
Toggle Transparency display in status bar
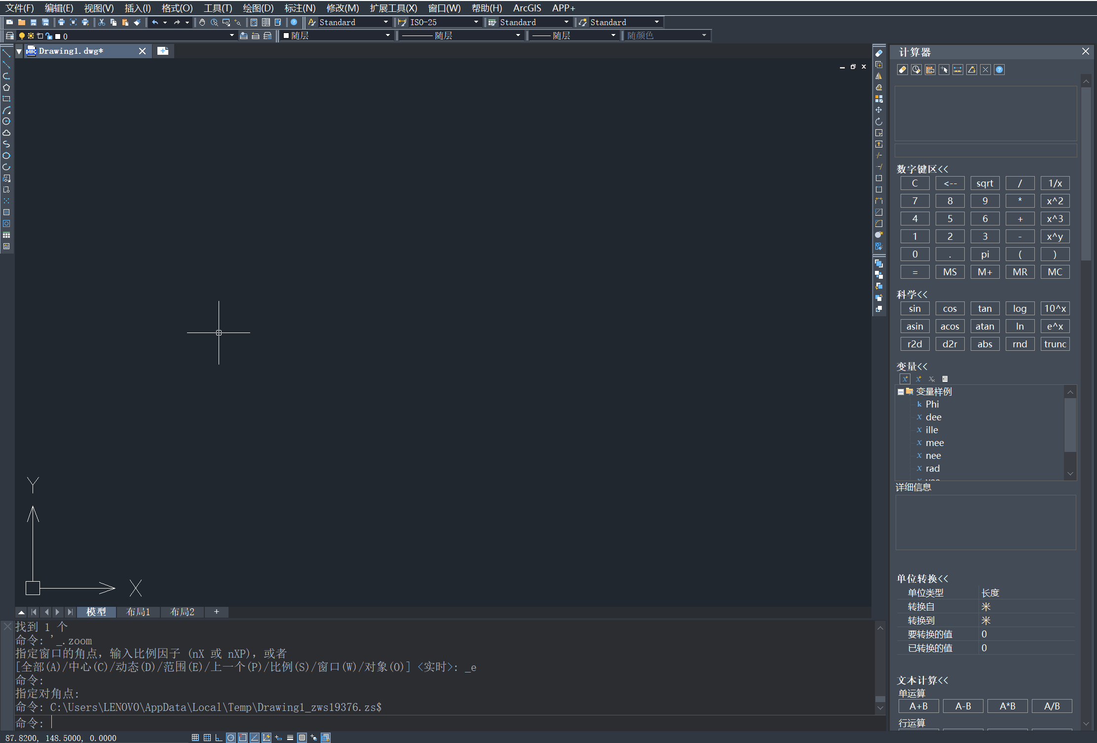click(302, 738)
